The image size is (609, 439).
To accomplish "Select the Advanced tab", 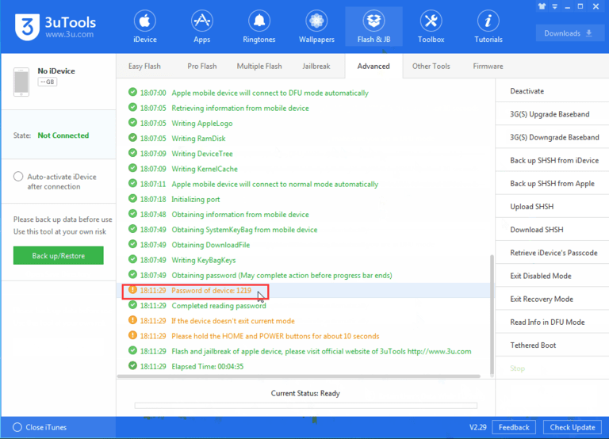I will [373, 67].
